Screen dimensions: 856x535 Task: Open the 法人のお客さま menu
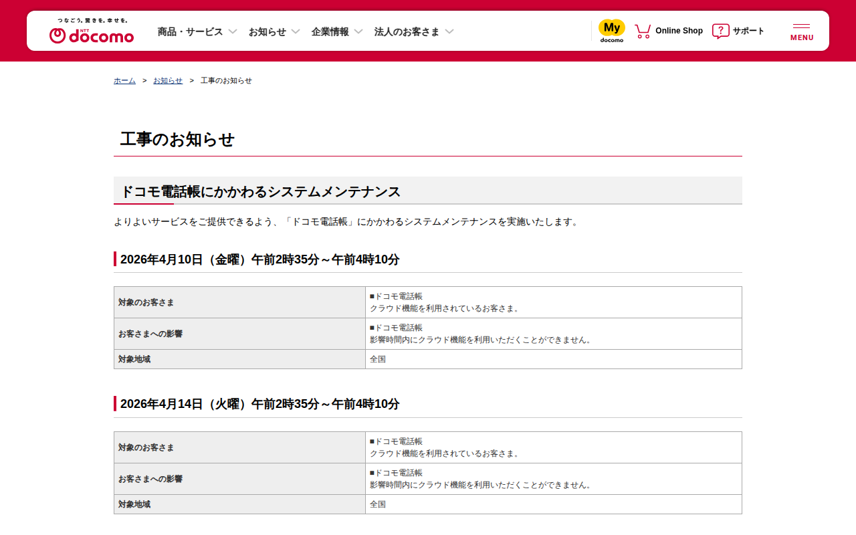pos(407,31)
